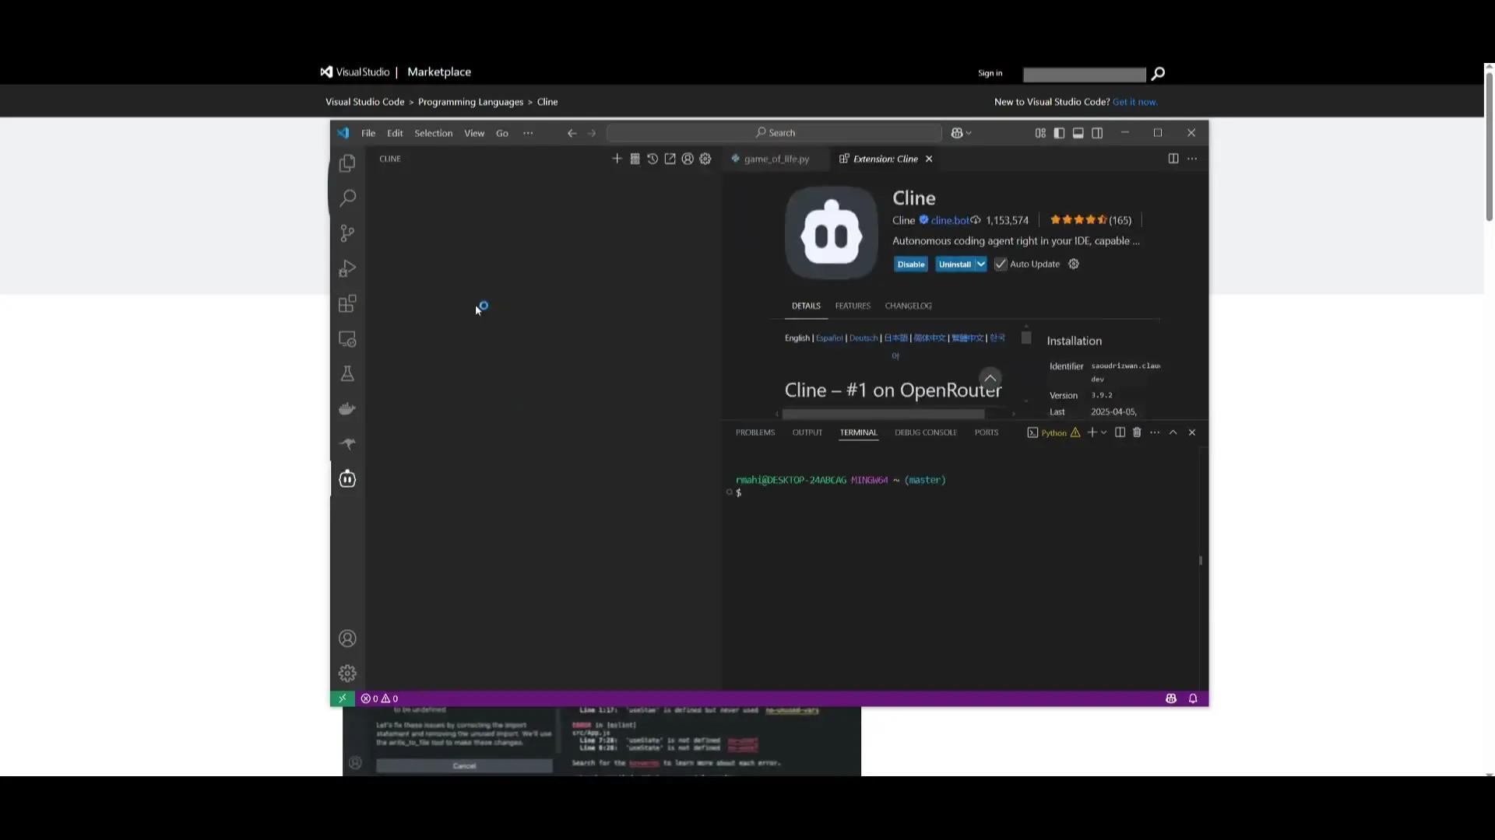Maximize the terminal panel with the chevron up
The width and height of the screenshot is (1495, 840).
tap(1173, 432)
